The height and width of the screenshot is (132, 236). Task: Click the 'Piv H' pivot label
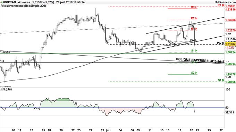tap(194, 40)
